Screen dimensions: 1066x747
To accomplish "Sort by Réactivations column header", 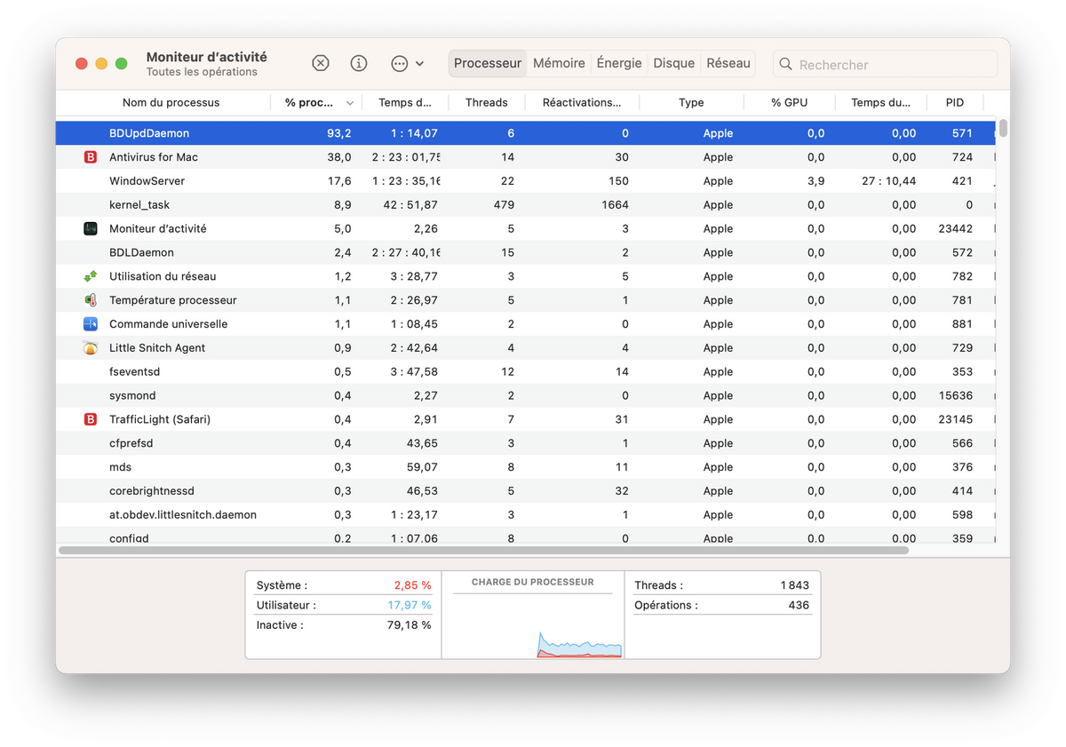I will tap(582, 102).
